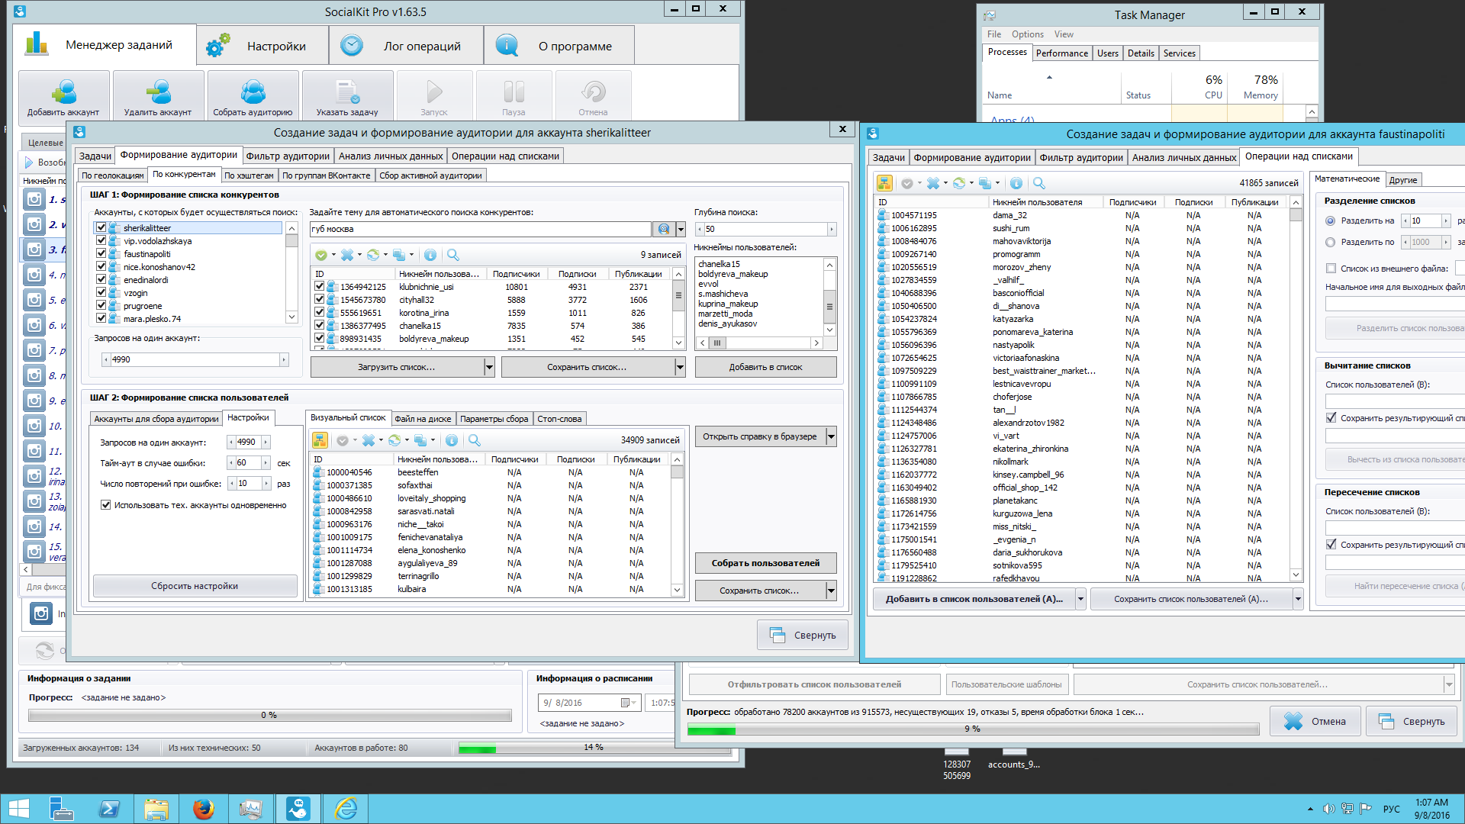Click refresh icon in 34909 записей toolbar
This screenshot has width=1465, height=824.
(394, 440)
